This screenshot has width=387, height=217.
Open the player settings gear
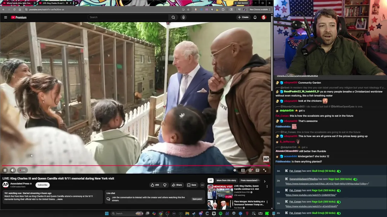[x=250, y=170]
